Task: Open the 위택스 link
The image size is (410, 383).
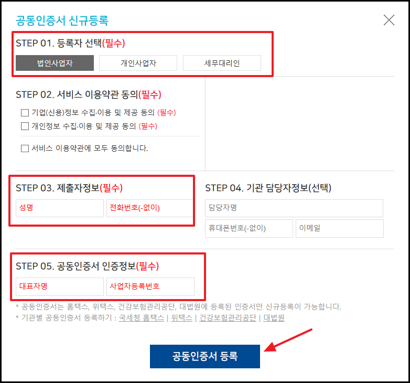Action: (181, 318)
